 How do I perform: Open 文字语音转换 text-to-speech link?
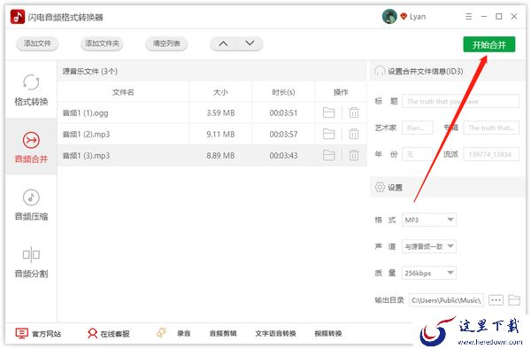(x=275, y=333)
